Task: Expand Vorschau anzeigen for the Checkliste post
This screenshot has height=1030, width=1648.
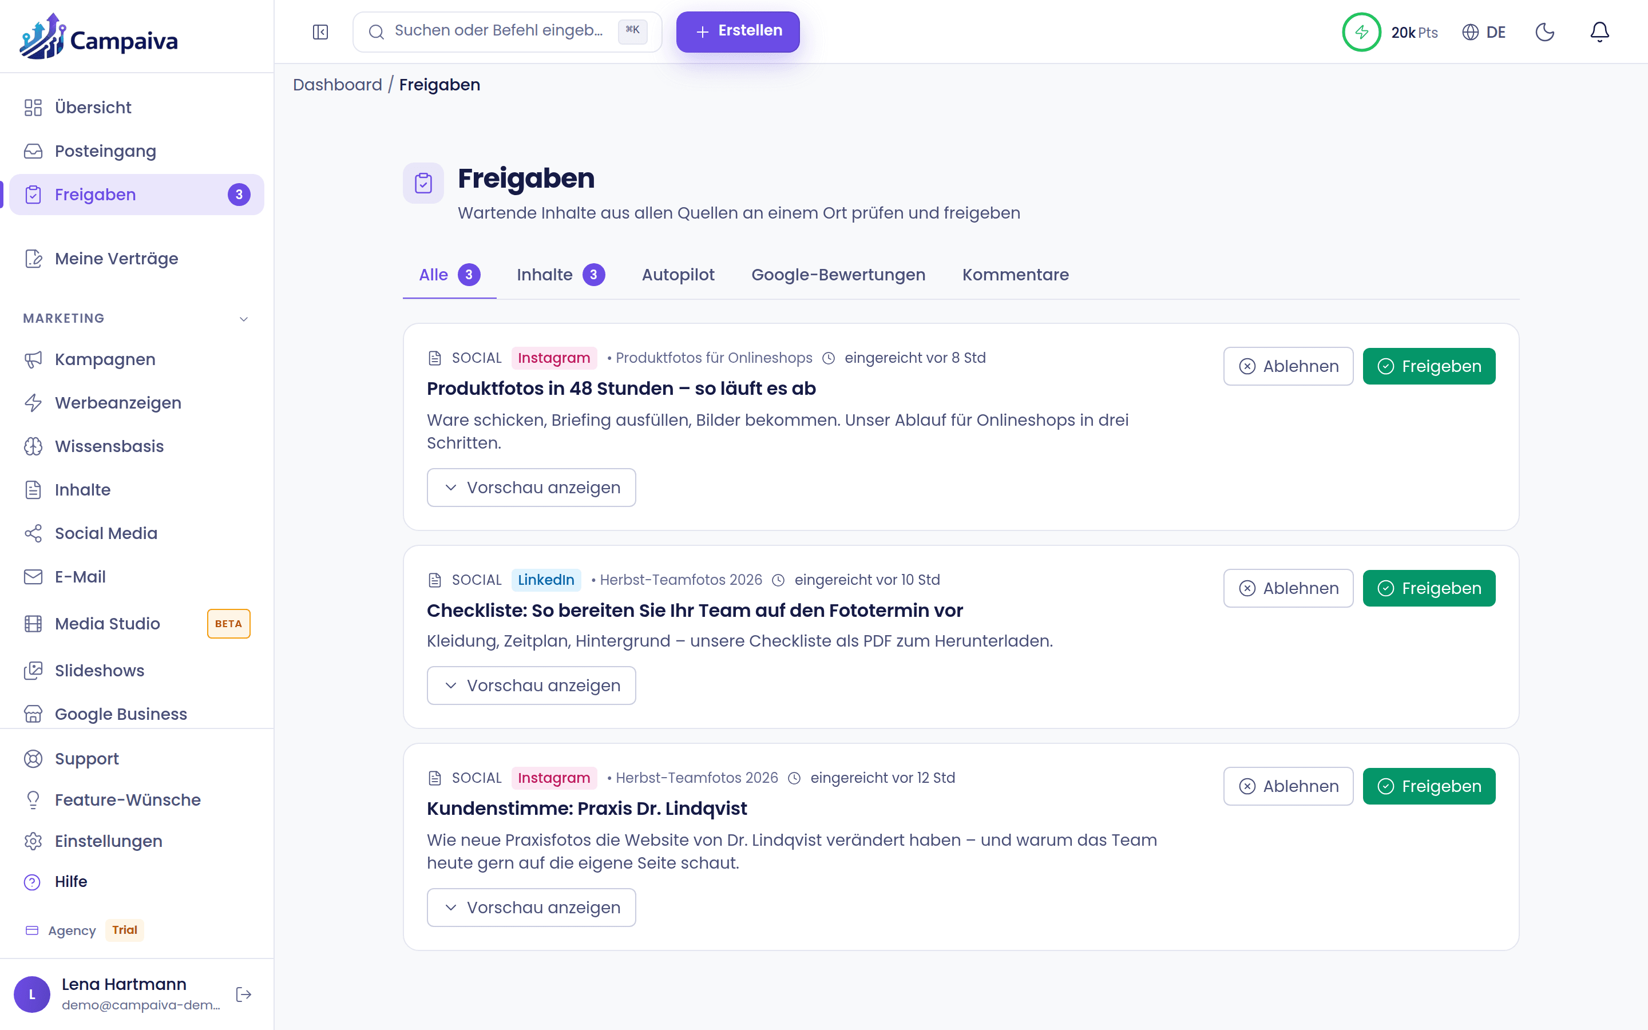Action: pyautogui.click(x=531, y=686)
